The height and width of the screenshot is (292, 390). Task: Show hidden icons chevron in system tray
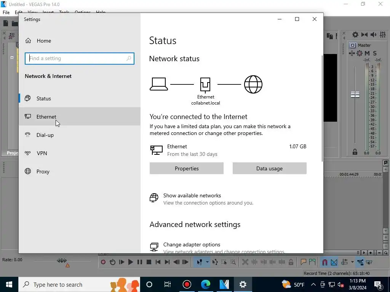[313, 284]
